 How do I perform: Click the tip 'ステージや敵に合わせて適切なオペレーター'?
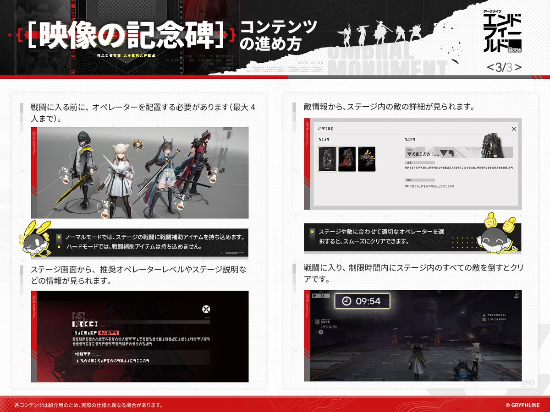381,232
